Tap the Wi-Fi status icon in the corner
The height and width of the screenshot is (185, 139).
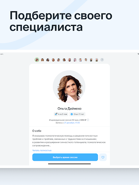pos(138,54)
